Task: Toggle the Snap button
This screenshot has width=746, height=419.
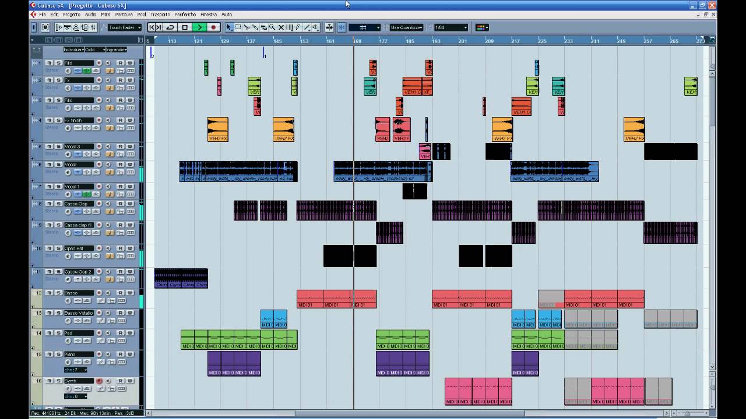Action: pyautogui.click(x=341, y=27)
